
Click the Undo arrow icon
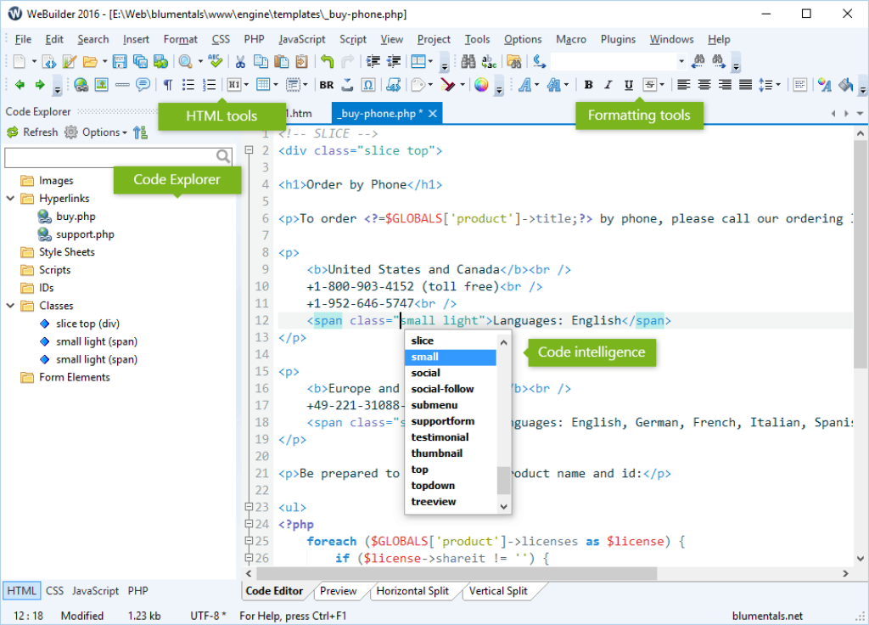tap(327, 61)
